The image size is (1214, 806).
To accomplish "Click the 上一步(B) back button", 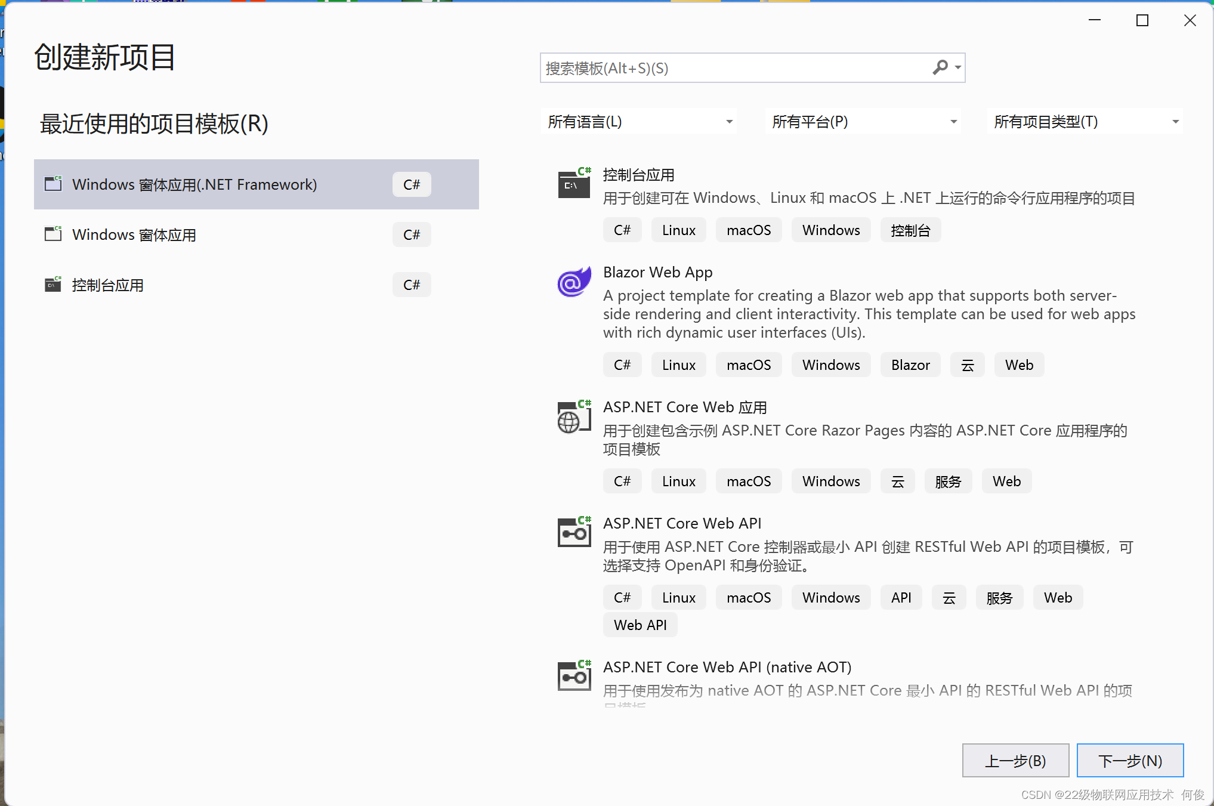I will 1015,761.
